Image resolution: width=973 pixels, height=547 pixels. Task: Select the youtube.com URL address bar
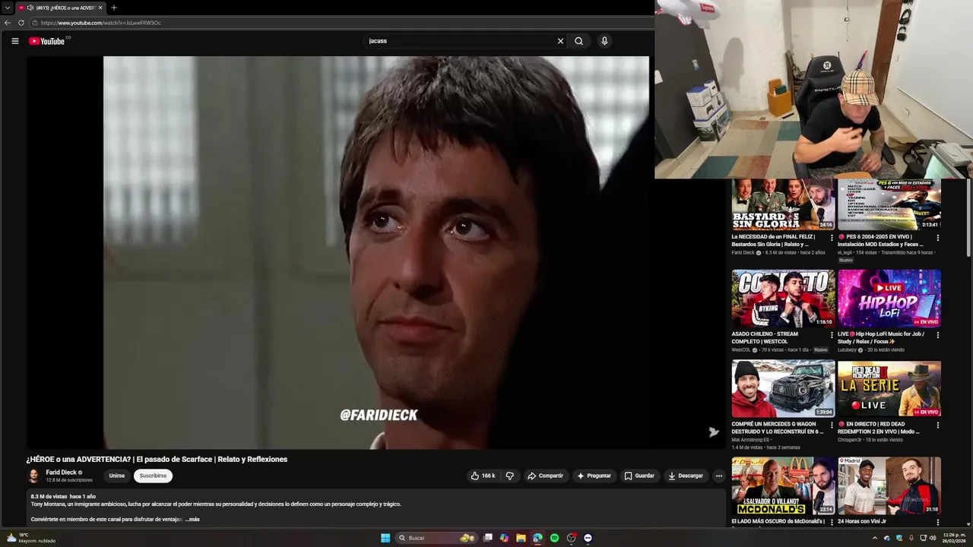[x=342, y=23]
